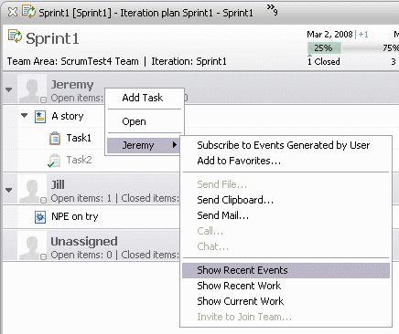Toggle the small box on Unassigned avatar

43,256
